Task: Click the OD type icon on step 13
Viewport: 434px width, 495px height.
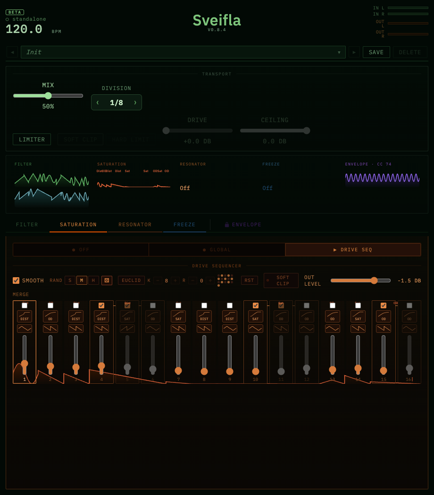Action: [332, 316]
